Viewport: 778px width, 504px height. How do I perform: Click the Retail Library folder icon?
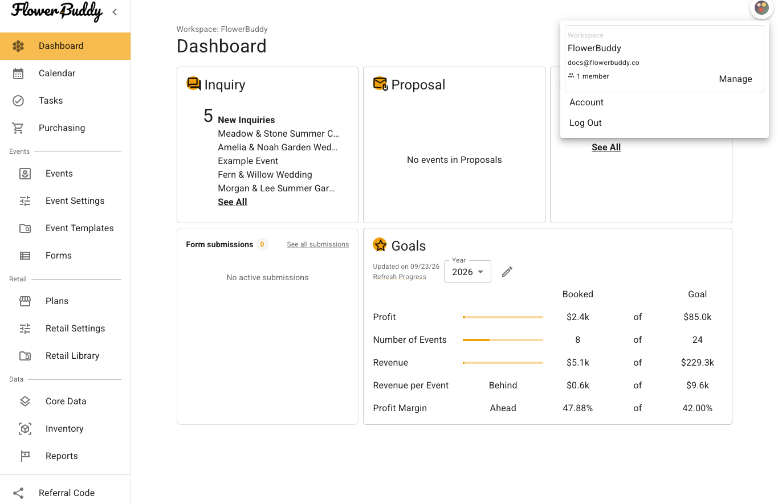(x=25, y=356)
